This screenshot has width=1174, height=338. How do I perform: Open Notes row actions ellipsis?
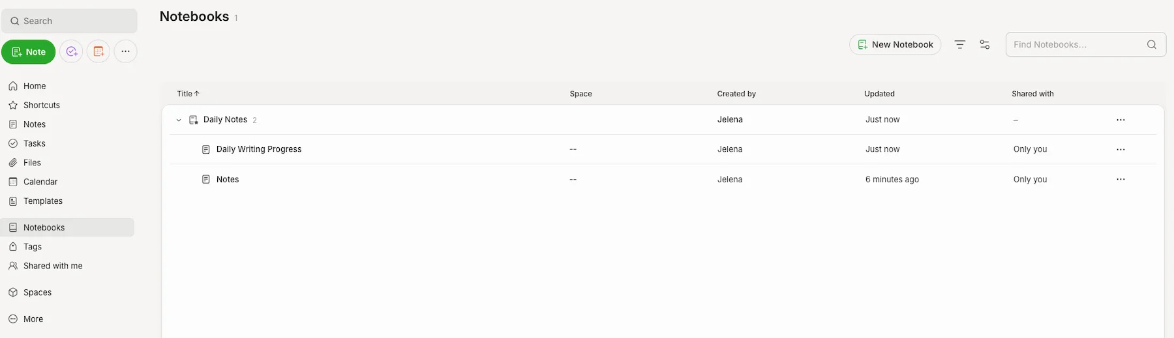coord(1121,179)
